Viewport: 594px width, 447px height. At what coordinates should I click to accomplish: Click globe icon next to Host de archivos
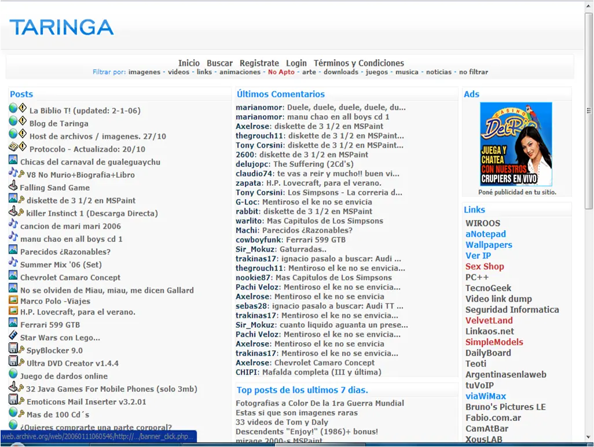pyautogui.click(x=13, y=134)
